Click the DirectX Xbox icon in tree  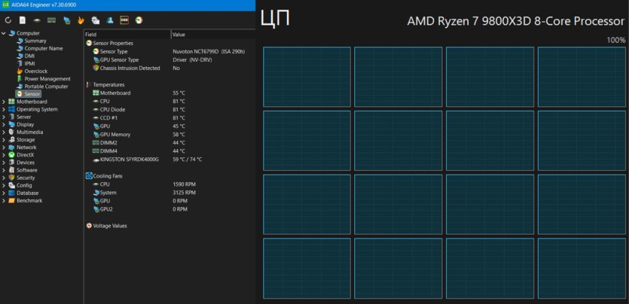(11, 155)
